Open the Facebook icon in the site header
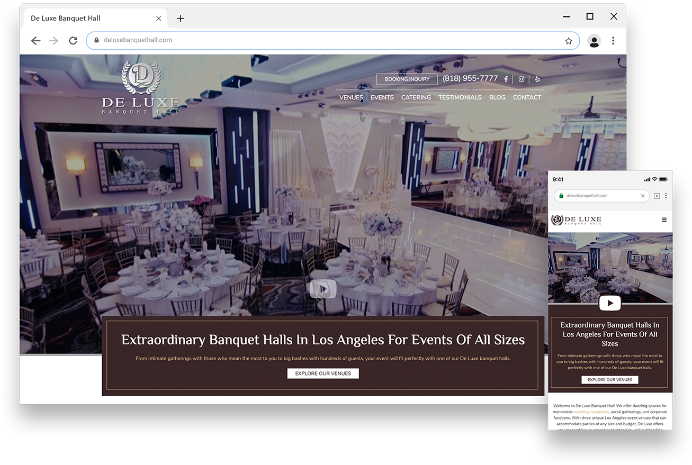Screen dimensions: 692x465 click(506, 79)
